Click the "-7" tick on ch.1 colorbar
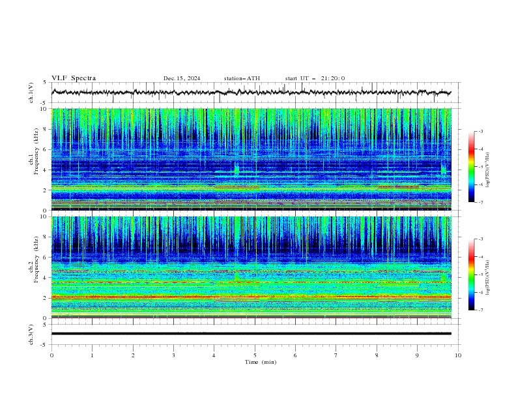The width and height of the screenshot is (516, 399). click(480, 202)
